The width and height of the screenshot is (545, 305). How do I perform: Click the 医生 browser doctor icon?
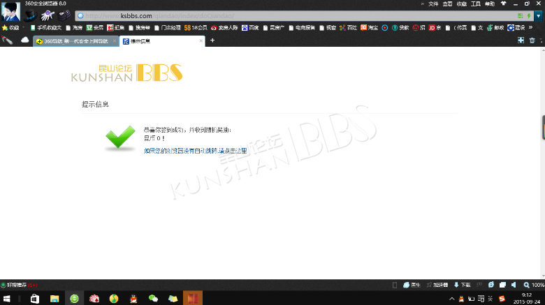[412, 285]
